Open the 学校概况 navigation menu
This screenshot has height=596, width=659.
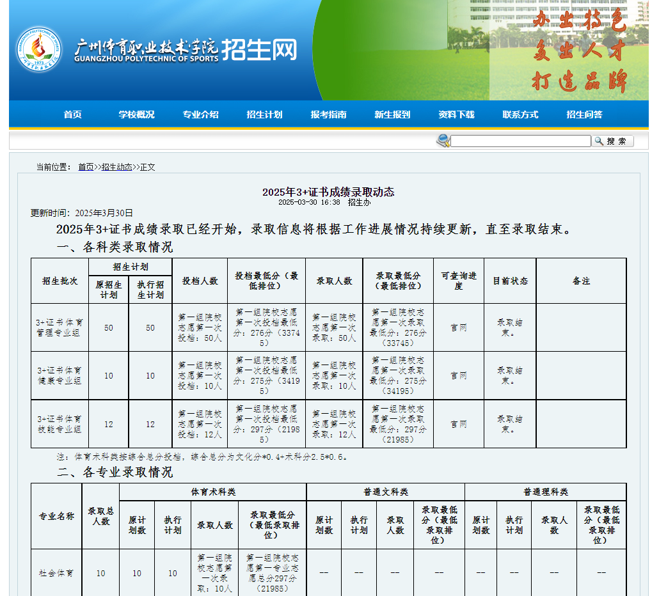136,114
